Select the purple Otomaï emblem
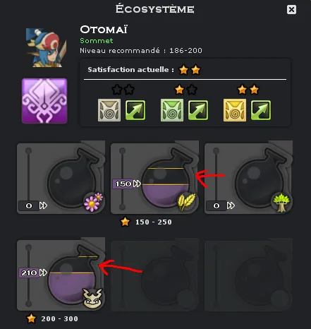Screen dimensions: 311x329 tap(44, 101)
